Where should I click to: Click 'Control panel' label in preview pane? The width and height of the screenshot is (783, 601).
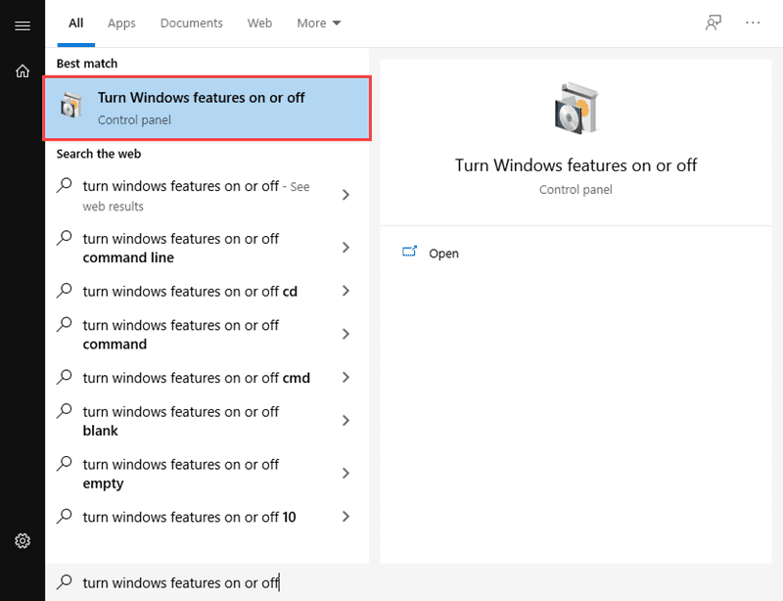[x=576, y=190]
